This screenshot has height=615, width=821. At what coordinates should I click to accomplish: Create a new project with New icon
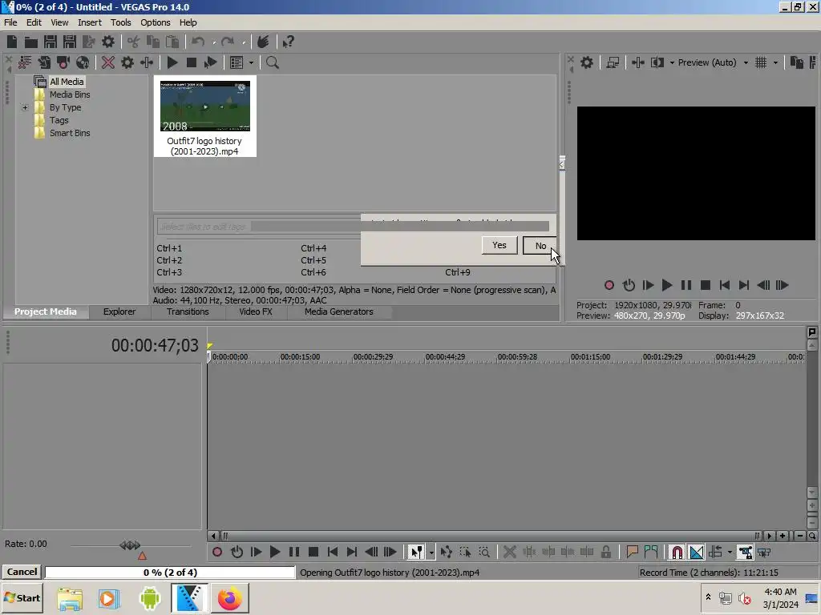[12, 42]
